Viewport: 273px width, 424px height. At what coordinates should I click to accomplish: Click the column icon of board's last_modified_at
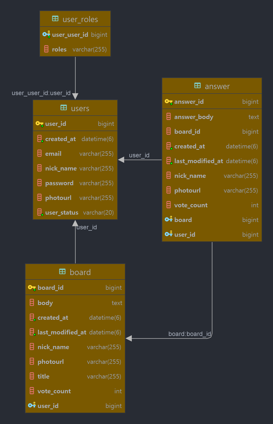pyautogui.click(x=32, y=332)
